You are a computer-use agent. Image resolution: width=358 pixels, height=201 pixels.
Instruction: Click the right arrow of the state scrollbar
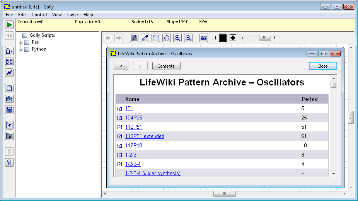(x=274, y=37)
